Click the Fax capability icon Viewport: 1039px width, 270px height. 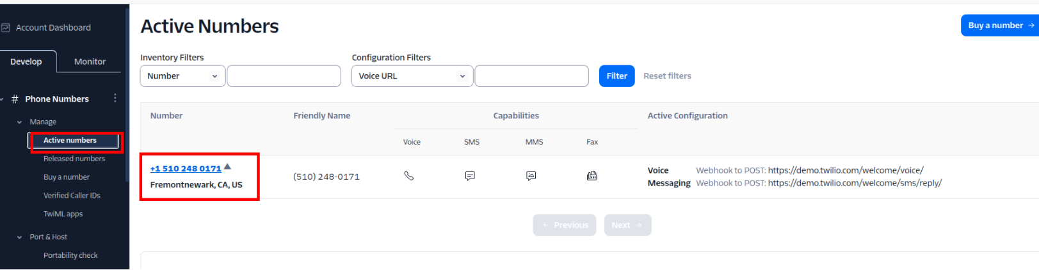592,176
